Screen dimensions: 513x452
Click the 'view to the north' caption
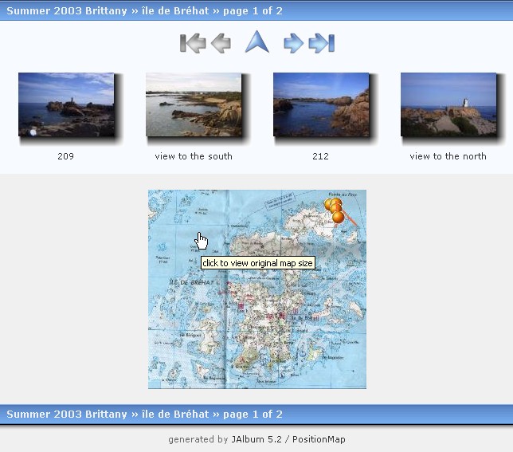[x=448, y=156]
